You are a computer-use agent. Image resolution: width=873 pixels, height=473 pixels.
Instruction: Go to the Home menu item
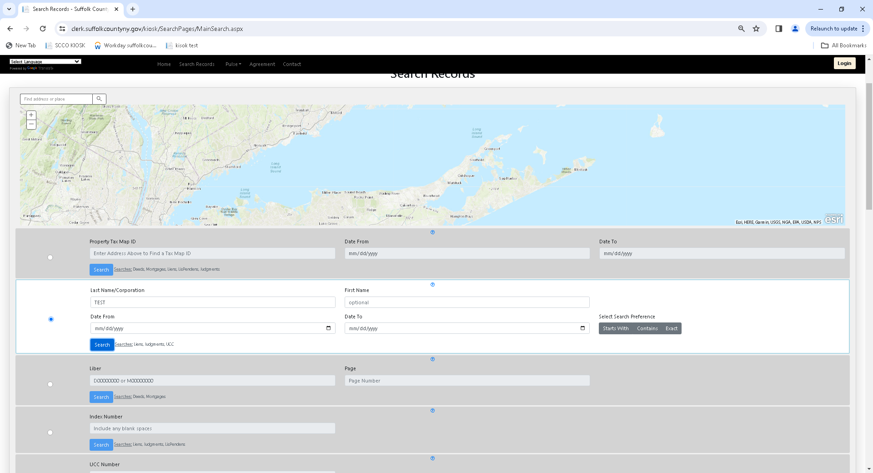pos(164,64)
